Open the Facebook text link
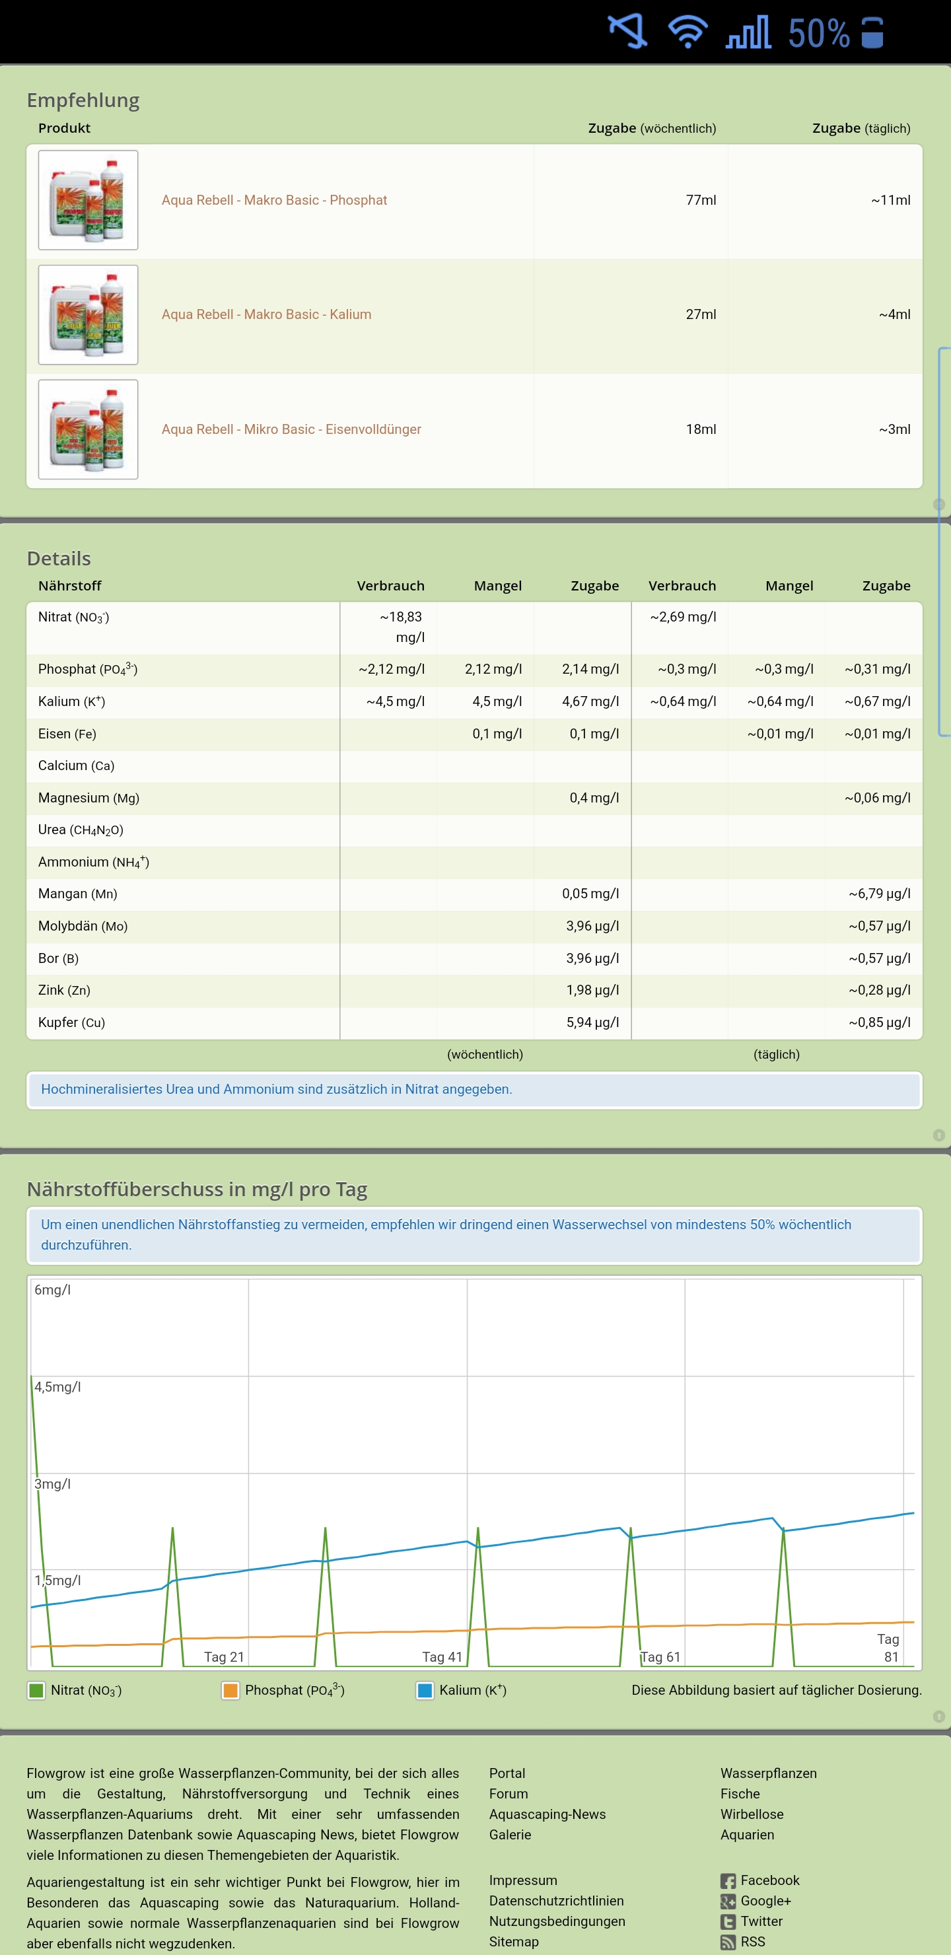The image size is (951, 1955). 770,1880
